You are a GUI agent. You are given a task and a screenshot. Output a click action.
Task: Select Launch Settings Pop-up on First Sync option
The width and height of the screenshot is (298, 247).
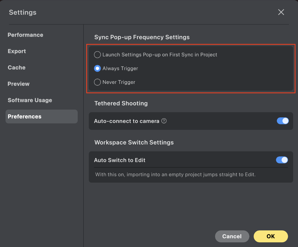[x=97, y=54]
